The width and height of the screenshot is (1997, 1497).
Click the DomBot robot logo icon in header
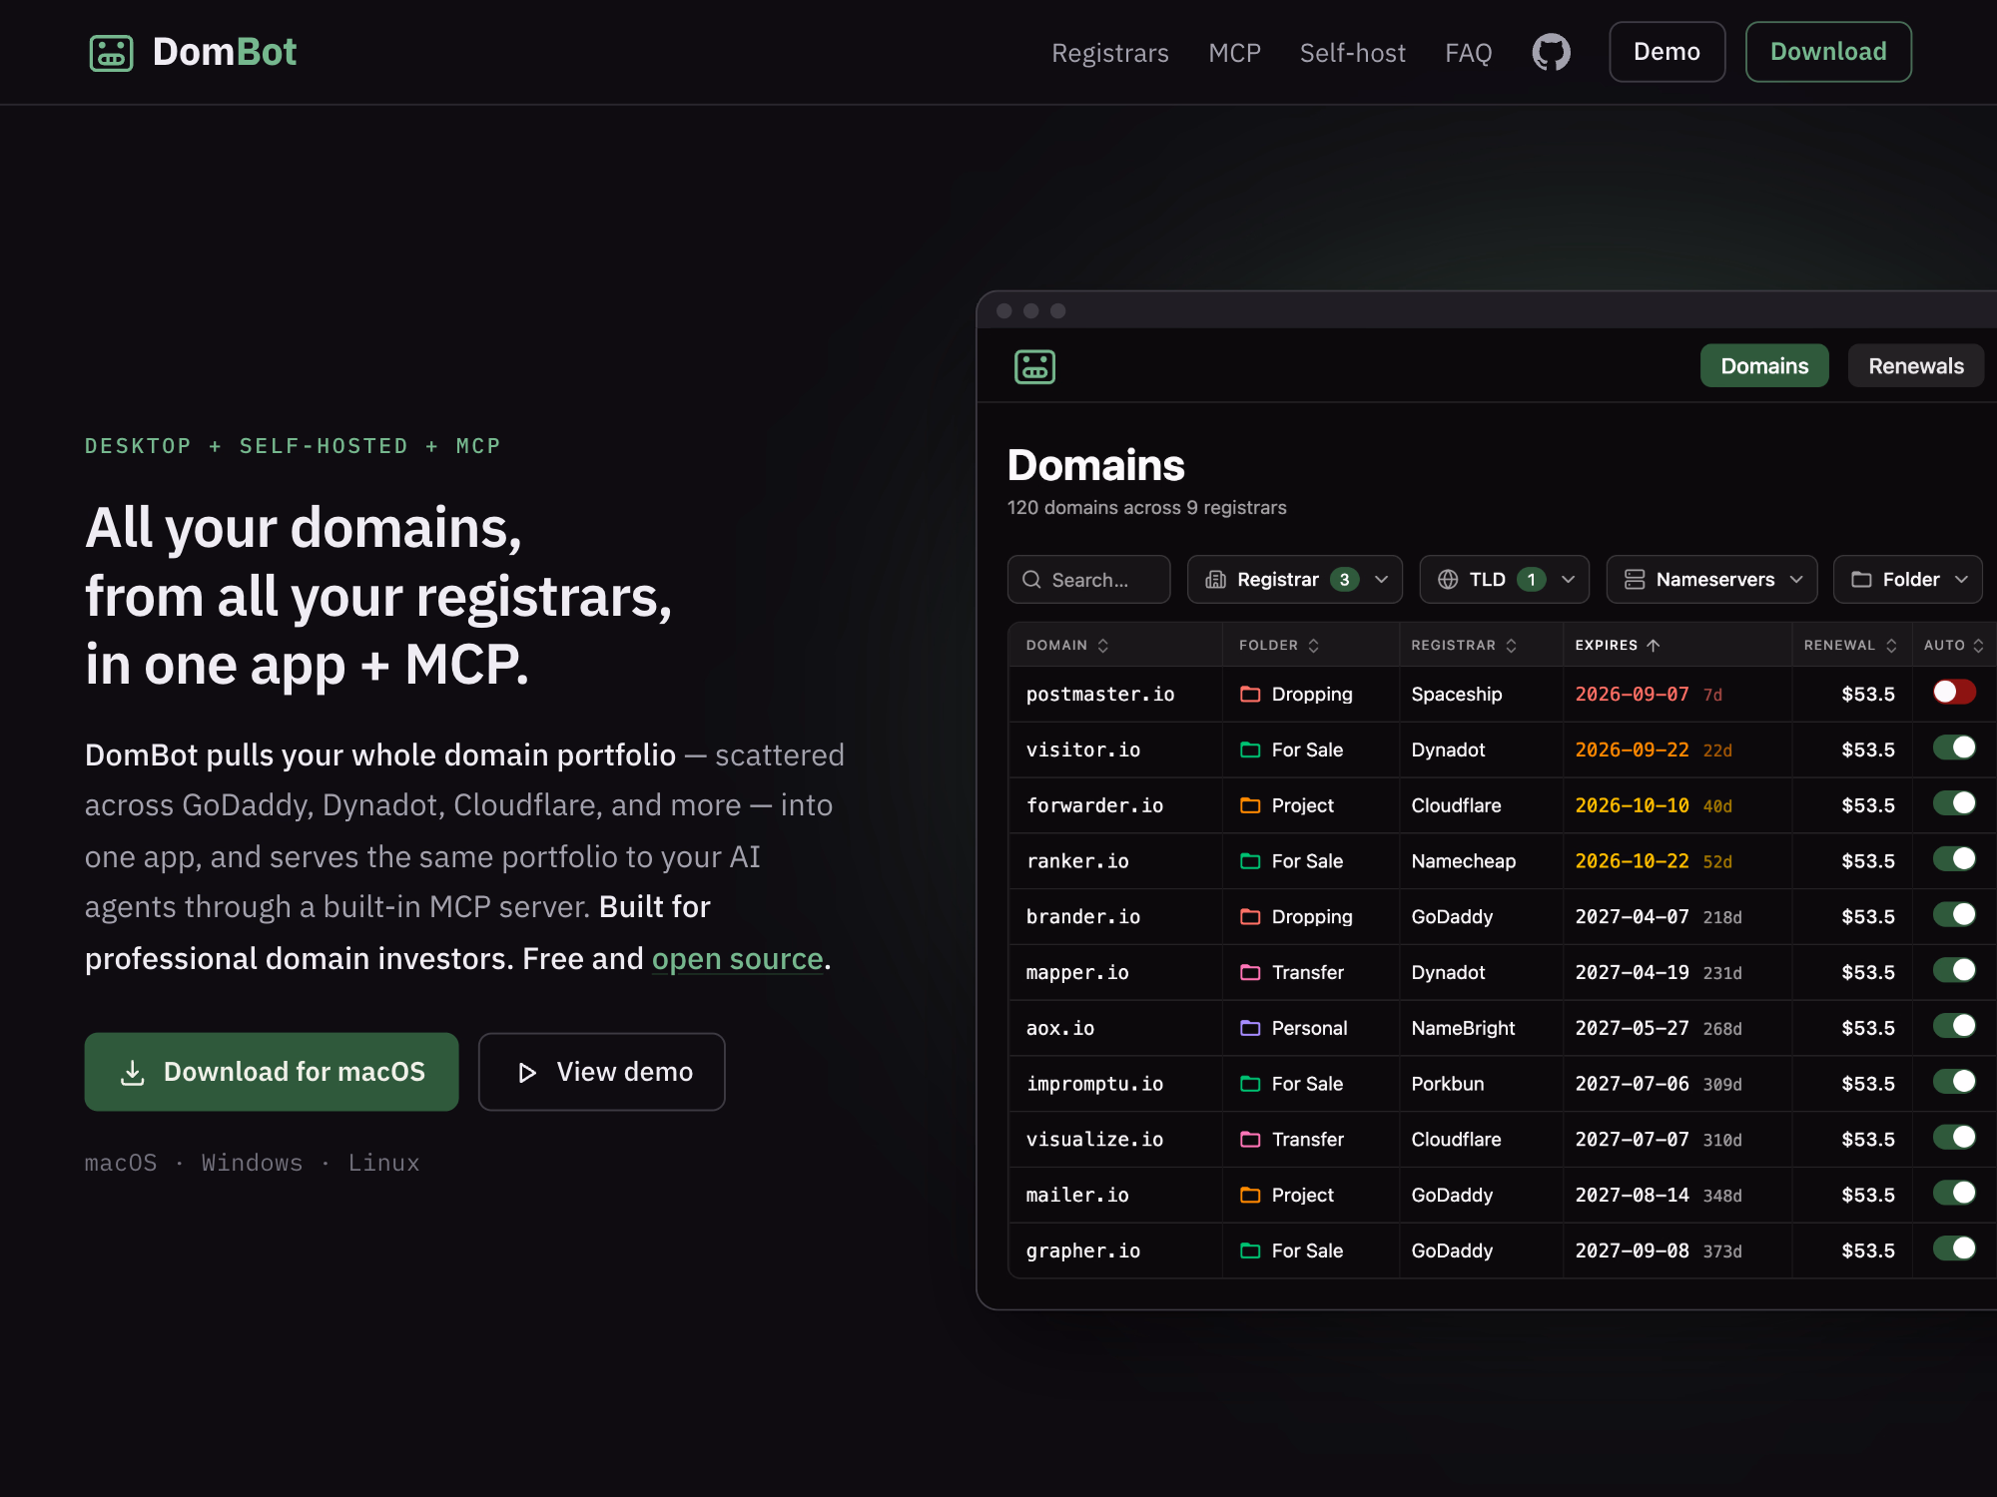click(111, 53)
